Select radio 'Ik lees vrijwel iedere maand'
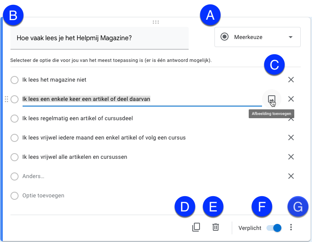 [15, 137]
